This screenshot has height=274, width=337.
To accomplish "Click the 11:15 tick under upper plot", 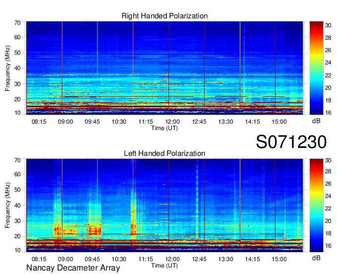I will coord(146,122).
